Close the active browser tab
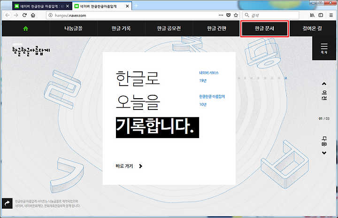The height and width of the screenshot is (218, 338). click(x=127, y=6)
